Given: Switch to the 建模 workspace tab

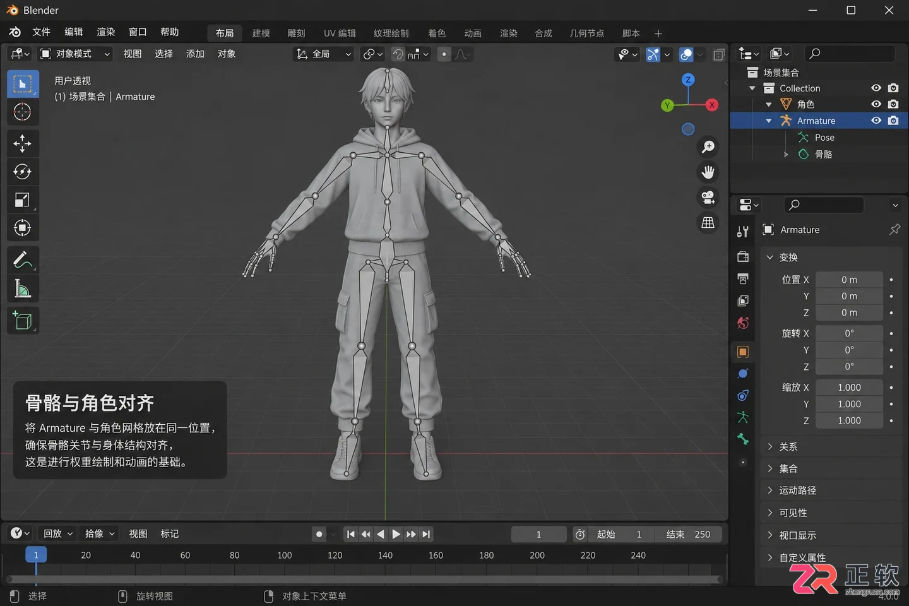Looking at the screenshot, I should coord(261,33).
